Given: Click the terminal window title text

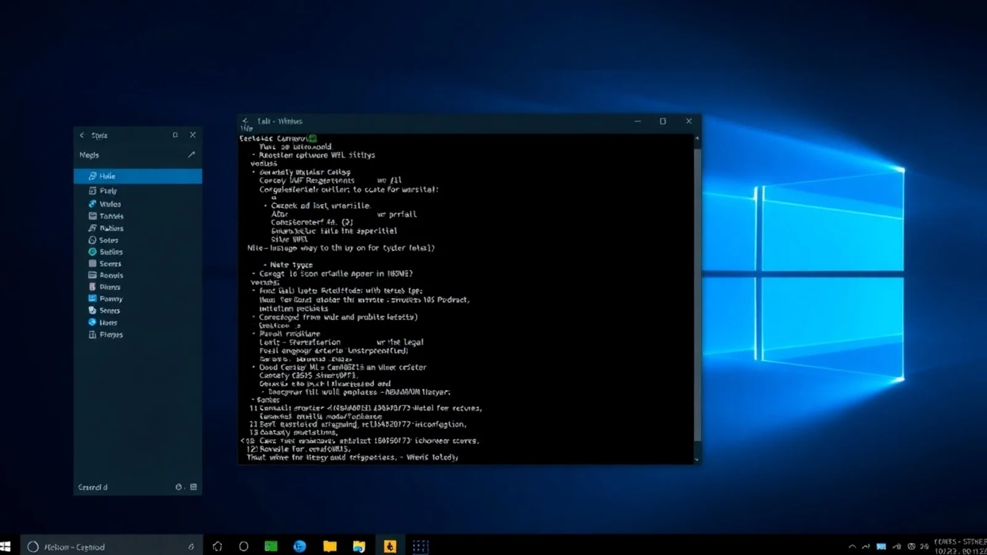Looking at the screenshot, I should [279, 121].
